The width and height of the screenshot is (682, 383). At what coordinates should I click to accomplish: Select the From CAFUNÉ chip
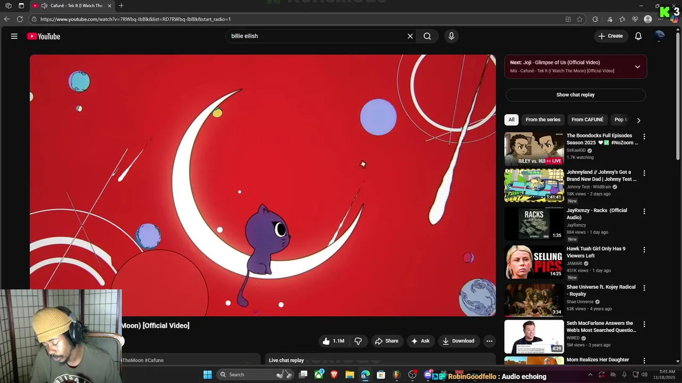click(588, 120)
